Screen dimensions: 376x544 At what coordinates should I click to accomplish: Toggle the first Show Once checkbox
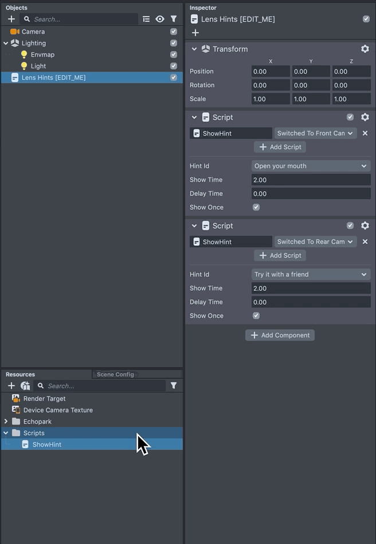(256, 207)
